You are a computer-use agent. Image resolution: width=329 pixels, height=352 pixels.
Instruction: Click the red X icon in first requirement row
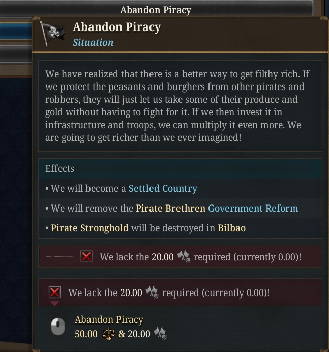[86, 256]
